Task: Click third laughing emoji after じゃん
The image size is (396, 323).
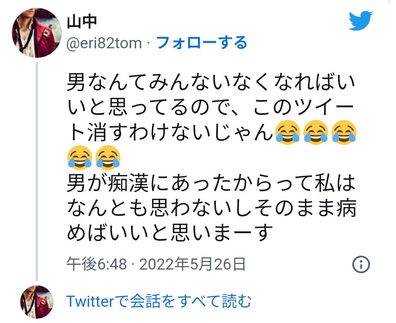Action: click(x=344, y=132)
